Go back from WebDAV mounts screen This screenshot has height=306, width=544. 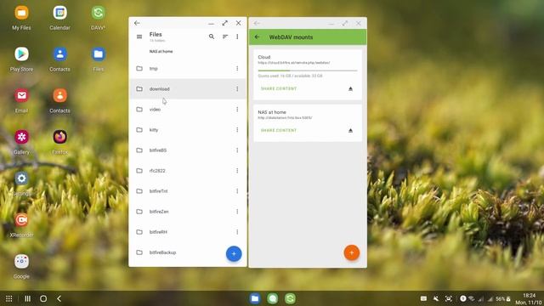tap(257, 37)
